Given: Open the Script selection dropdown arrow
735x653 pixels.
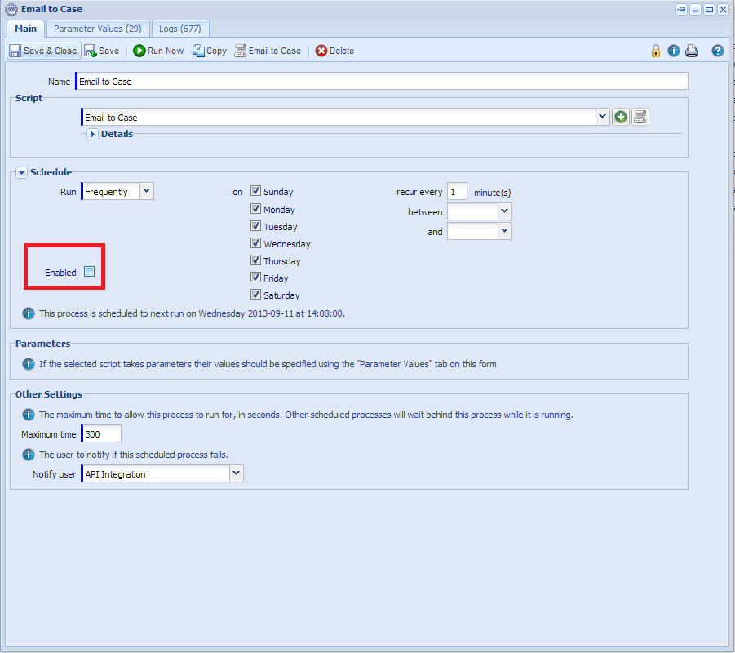Looking at the screenshot, I should [602, 117].
